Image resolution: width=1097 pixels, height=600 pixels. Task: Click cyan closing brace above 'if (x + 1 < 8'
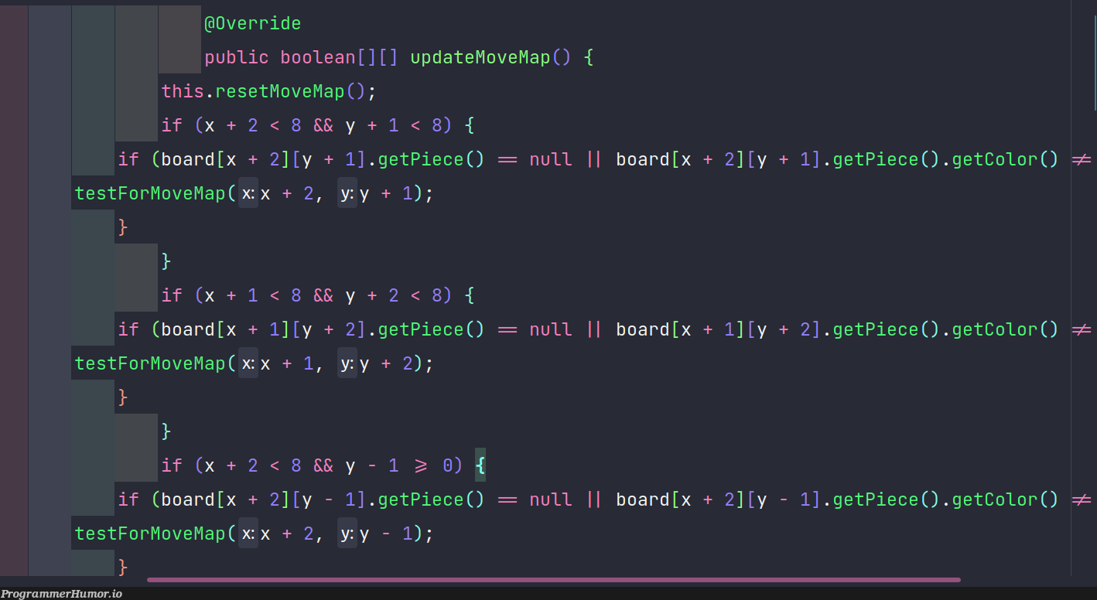pyautogui.click(x=166, y=261)
